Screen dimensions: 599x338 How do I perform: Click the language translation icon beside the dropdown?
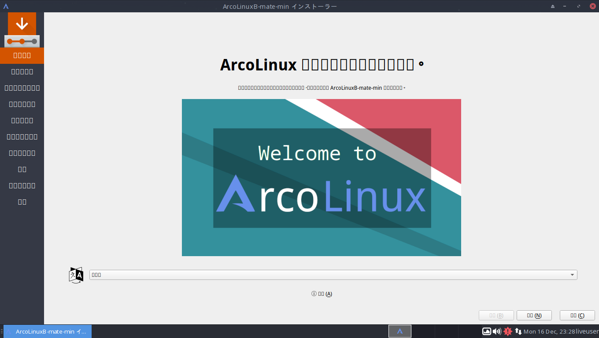click(x=76, y=275)
